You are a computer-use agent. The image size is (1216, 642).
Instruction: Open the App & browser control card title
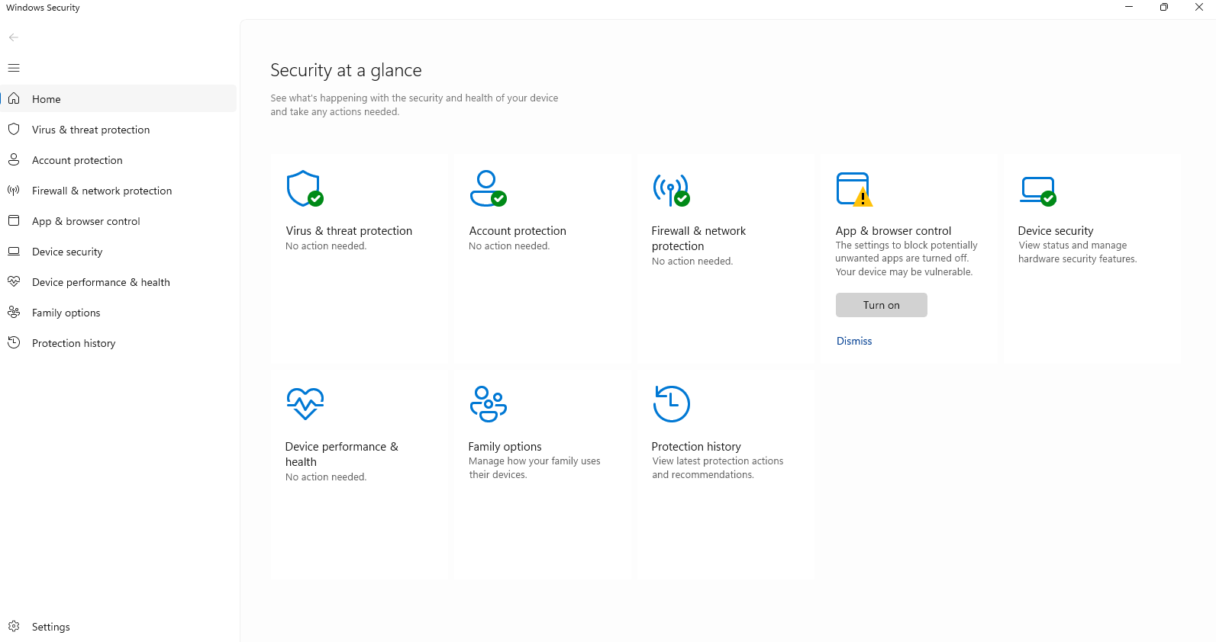tap(893, 230)
